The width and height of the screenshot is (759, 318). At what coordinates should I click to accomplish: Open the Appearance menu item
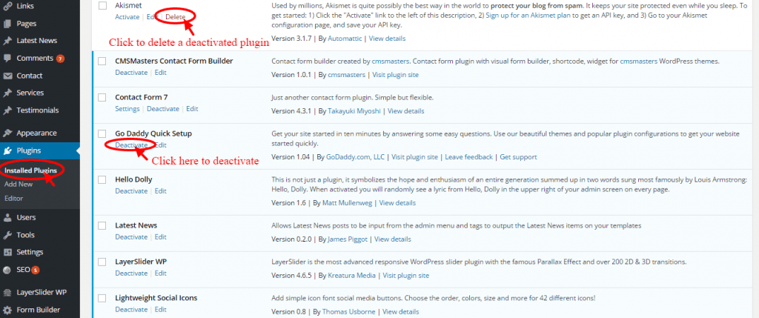[x=36, y=133]
